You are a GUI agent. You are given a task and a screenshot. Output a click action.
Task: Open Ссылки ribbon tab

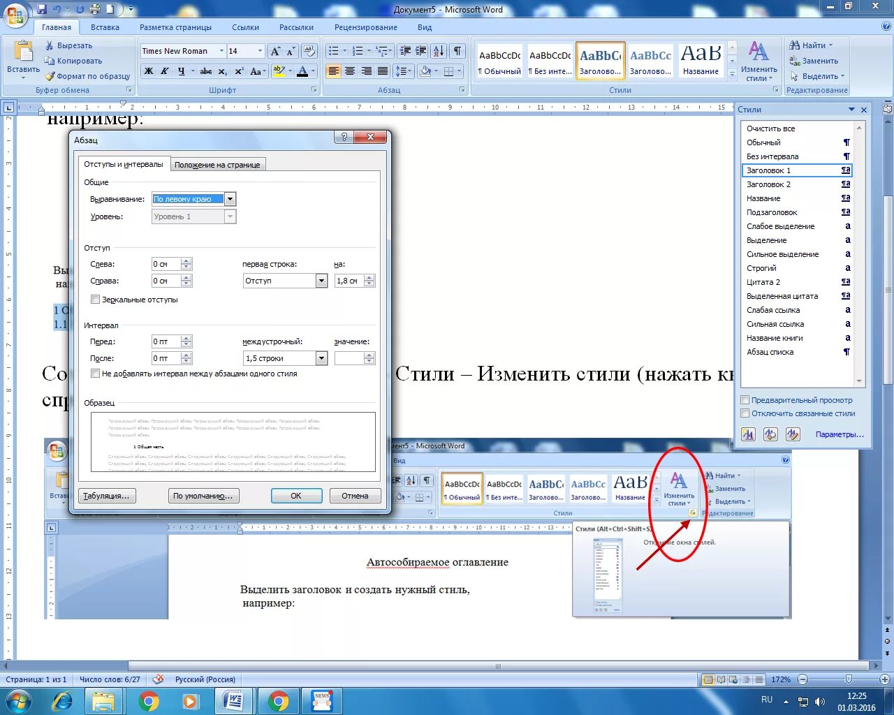tap(245, 27)
